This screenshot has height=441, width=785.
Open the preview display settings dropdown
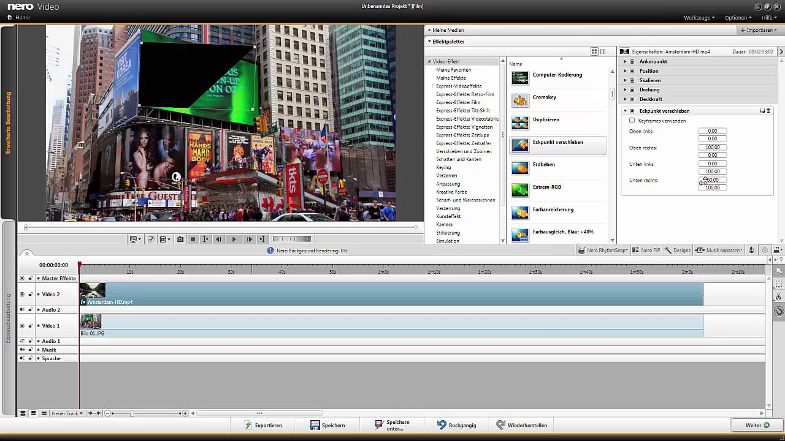coord(165,239)
